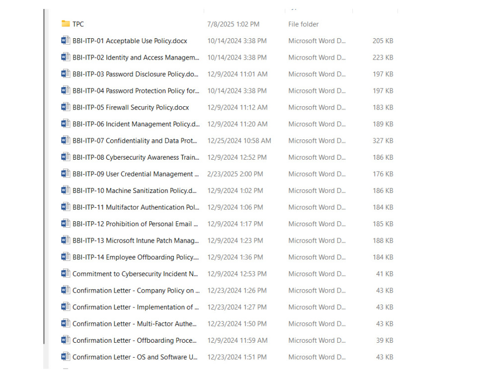Click file name Commitment to Cybersecurity Incident N...

[x=135, y=274]
